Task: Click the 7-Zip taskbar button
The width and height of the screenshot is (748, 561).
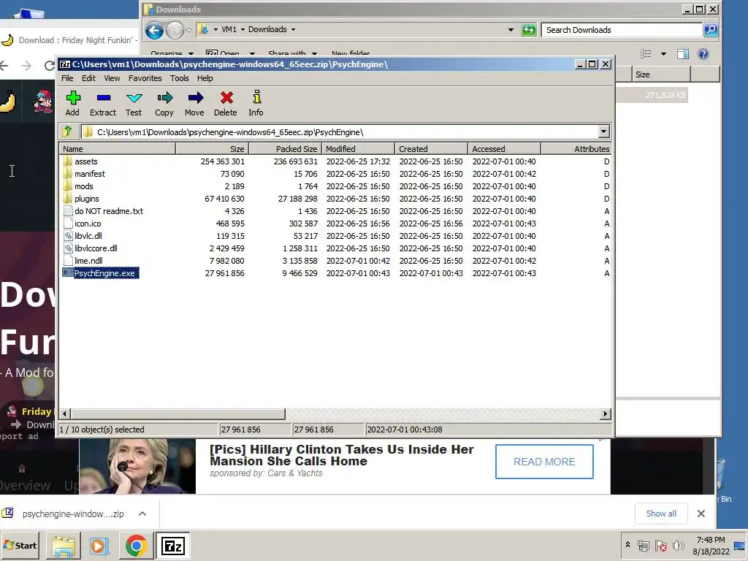Action: tap(172, 546)
